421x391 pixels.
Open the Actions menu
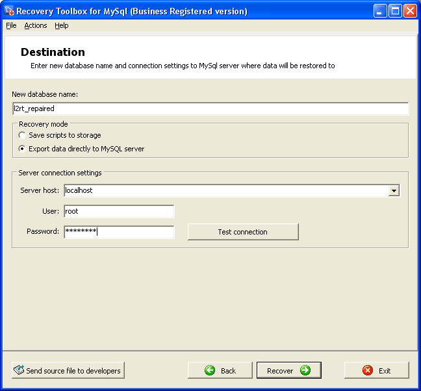coord(36,25)
